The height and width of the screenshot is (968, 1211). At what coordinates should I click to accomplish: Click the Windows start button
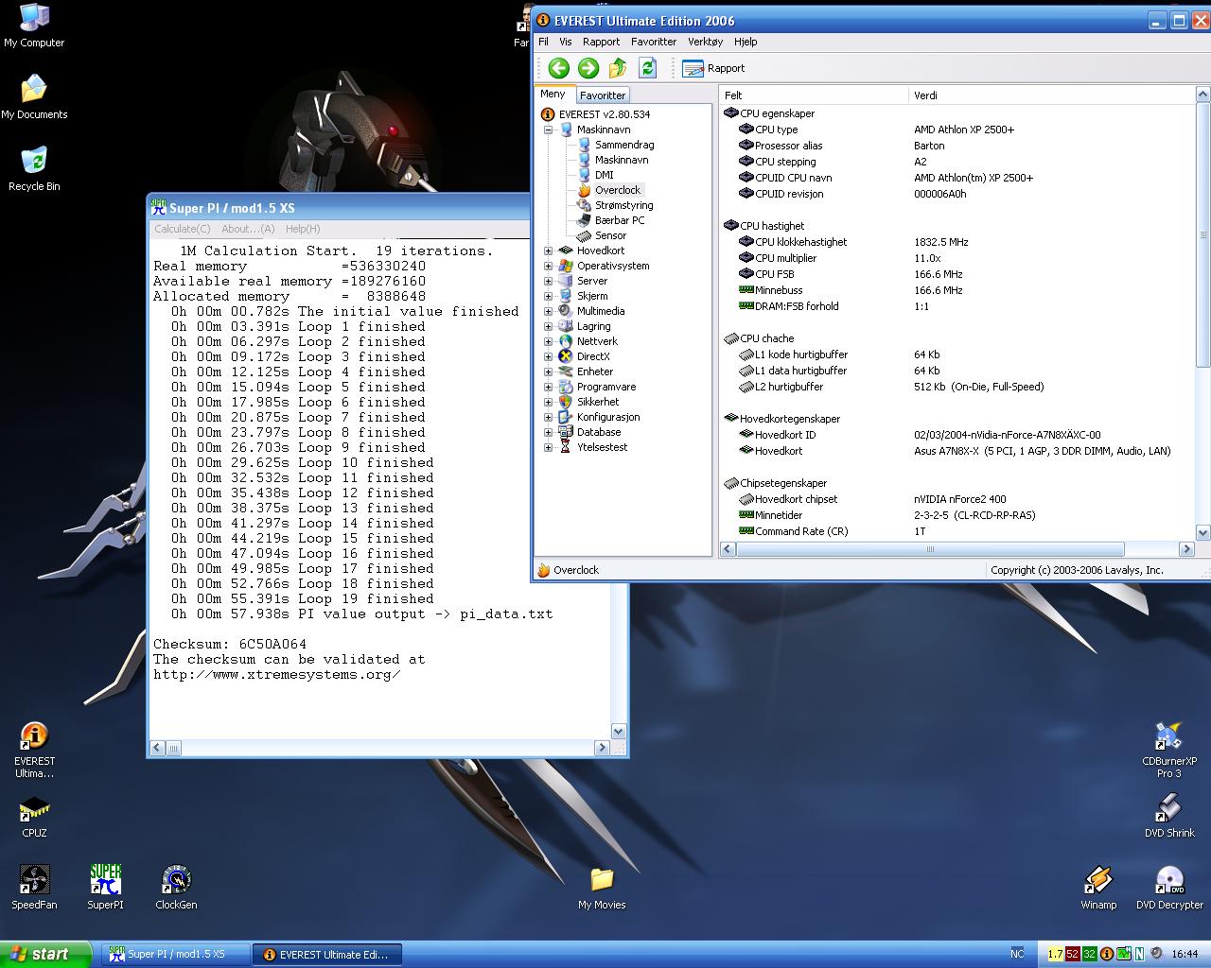click(x=45, y=954)
